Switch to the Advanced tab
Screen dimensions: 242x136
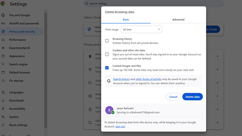[178, 20]
